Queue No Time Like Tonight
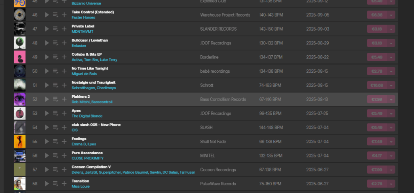 click(x=55, y=71)
